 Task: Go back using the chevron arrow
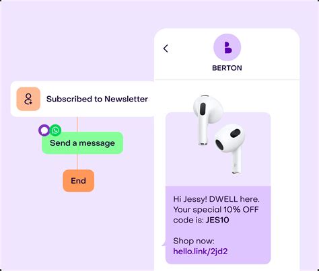pos(166,48)
